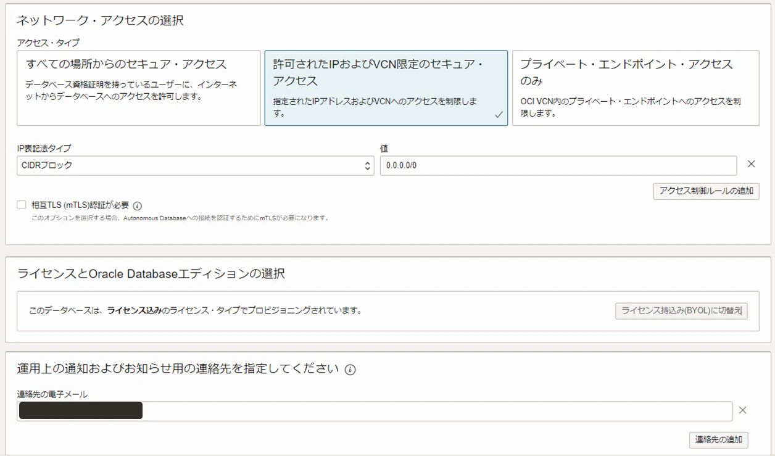Screen dimensions: 775x456
Task: Remove the 0.0.0.0/0 access rule with the X icon
Action: (x=752, y=164)
